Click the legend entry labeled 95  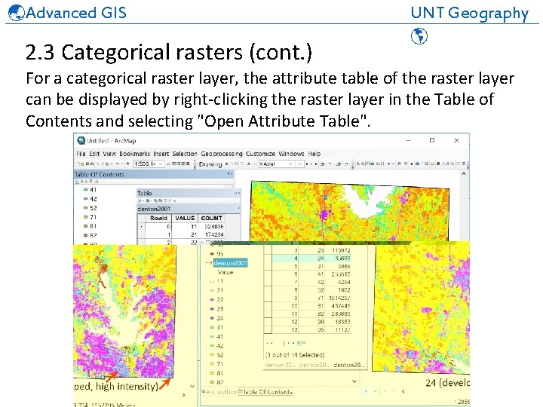220,254
